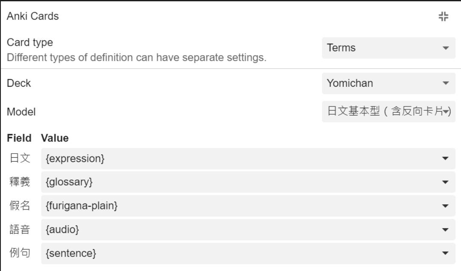Image resolution: width=461 pixels, height=271 pixels.
Task: Open marker arrow on {furigana-plain} row
Action: click(446, 206)
